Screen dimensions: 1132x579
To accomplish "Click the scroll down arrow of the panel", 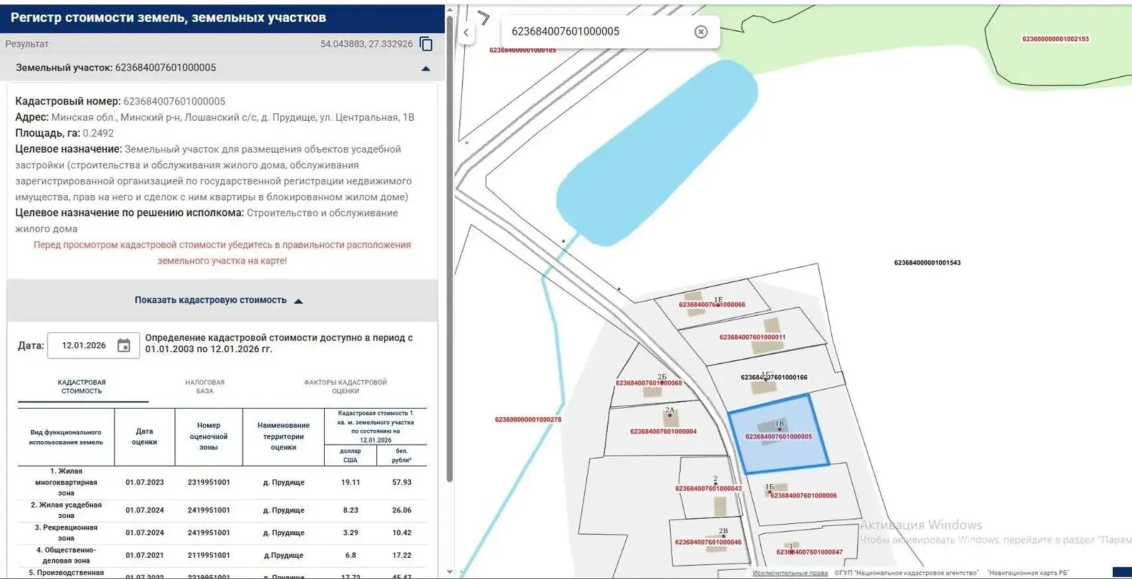I will [x=450, y=572].
